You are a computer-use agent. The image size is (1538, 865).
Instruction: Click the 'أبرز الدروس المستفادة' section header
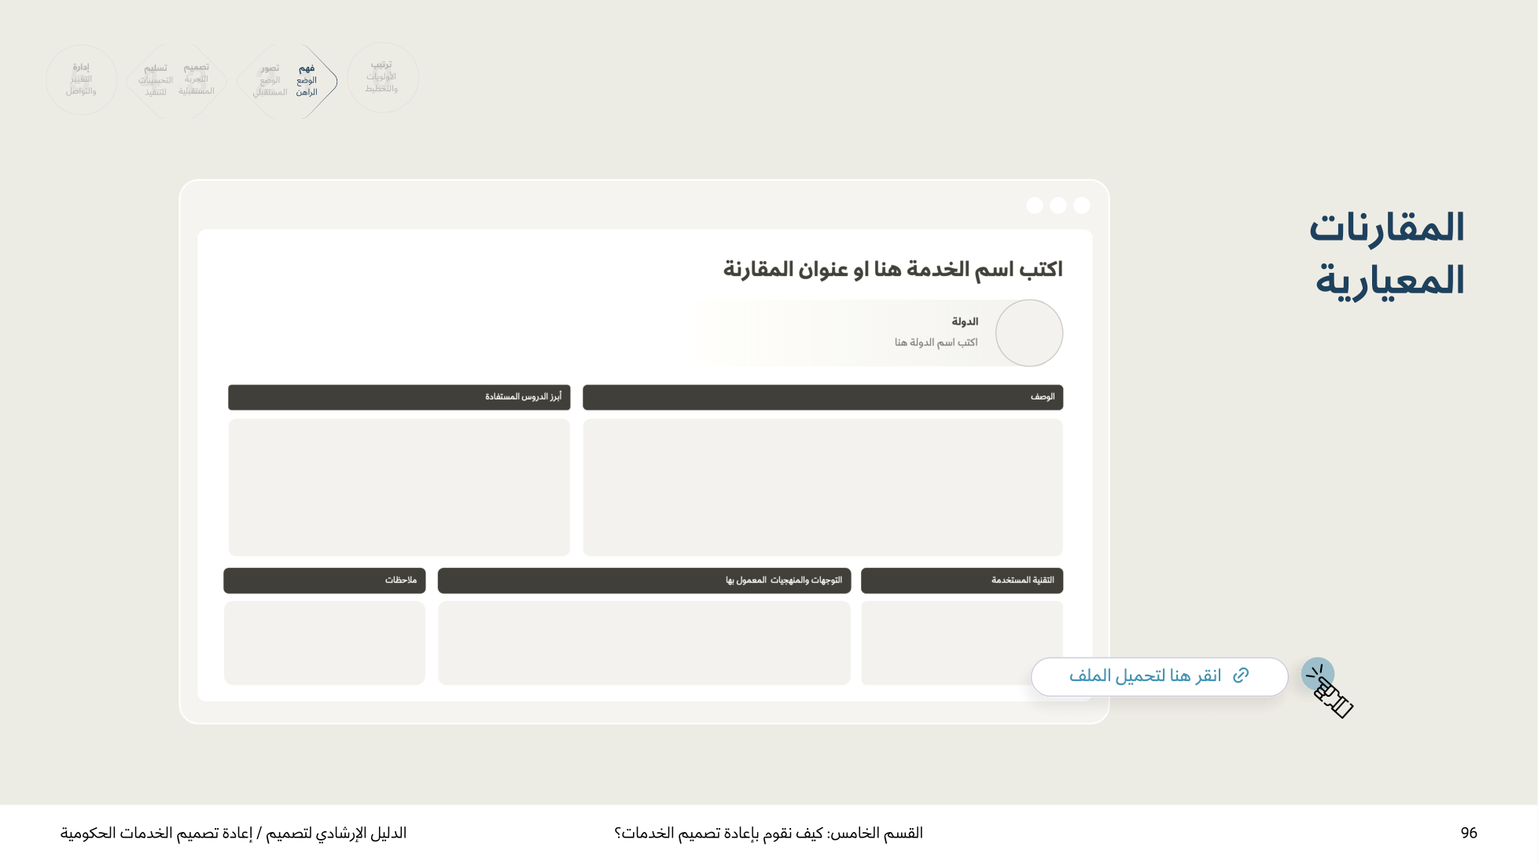coord(399,397)
